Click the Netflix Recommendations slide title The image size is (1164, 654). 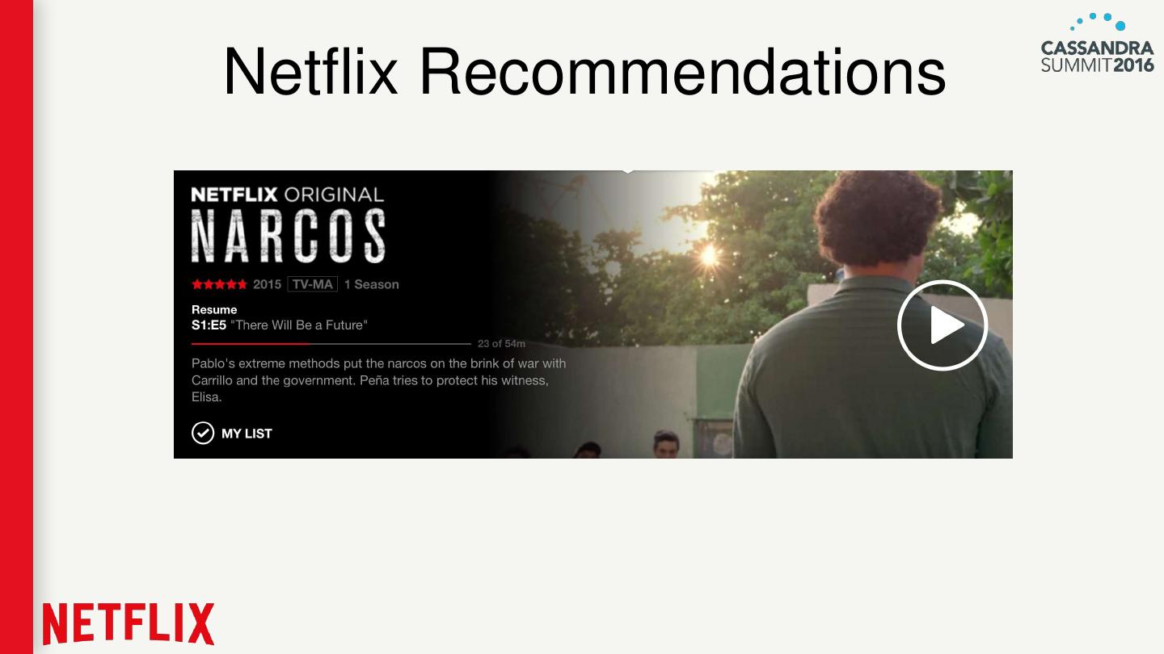(584, 71)
